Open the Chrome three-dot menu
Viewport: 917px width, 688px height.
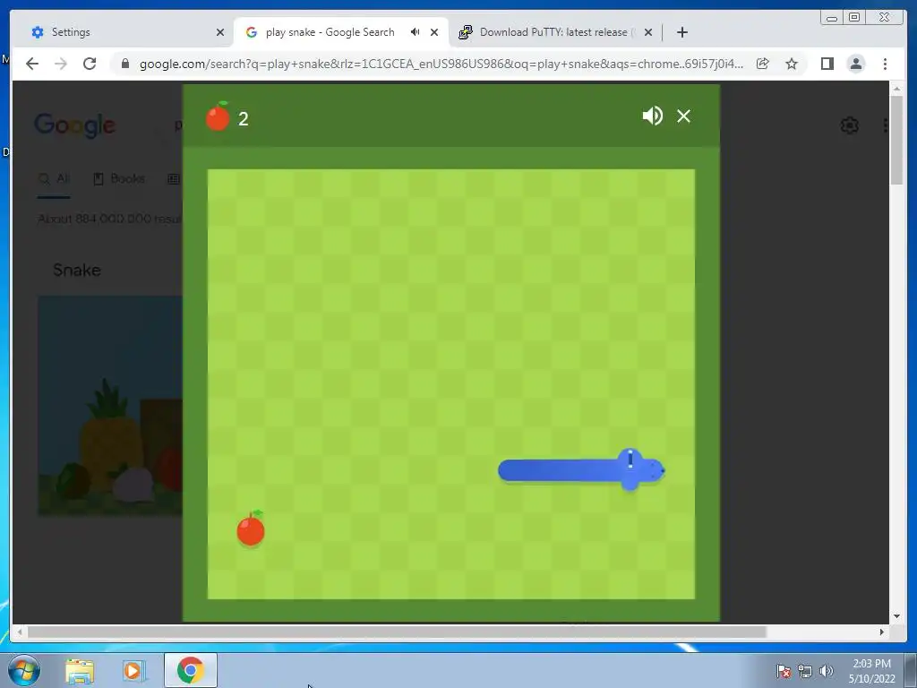pos(885,64)
